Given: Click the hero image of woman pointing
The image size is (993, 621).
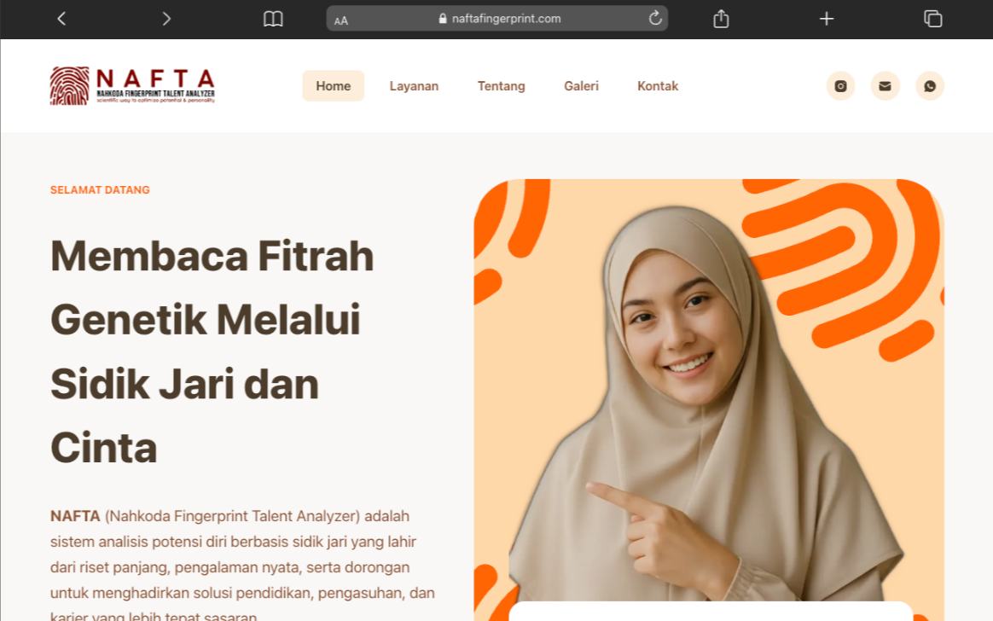Looking at the screenshot, I should (x=709, y=400).
